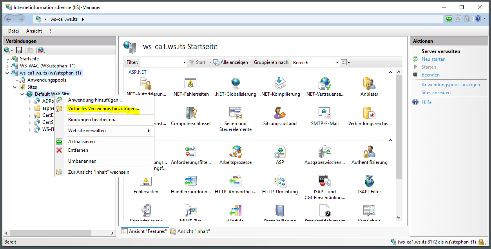The height and width of the screenshot is (249, 491).
Task: Expand the WS-WAC server node
Action: click(x=7, y=66)
